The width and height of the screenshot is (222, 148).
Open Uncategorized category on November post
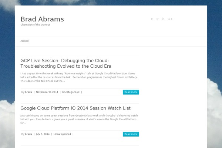click(x=71, y=92)
